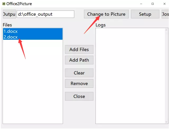Clear the files list
Screen dimensions: 169x129
[x=79, y=73]
